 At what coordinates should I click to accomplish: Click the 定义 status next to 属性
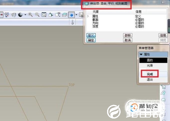click(x=138, y=16)
